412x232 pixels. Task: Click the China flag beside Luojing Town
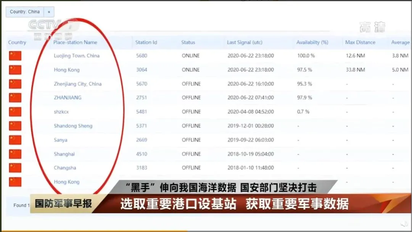pyautogui.click(x=15, y=56)
